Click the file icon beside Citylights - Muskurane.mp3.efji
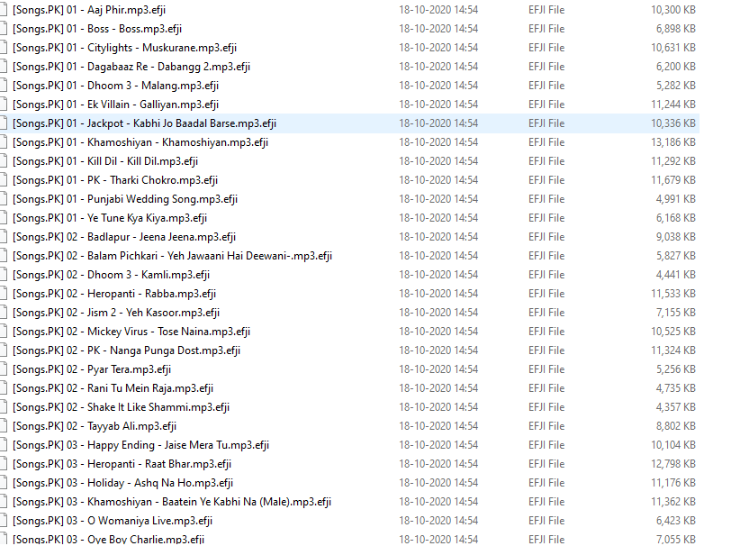The height and width of the screenshot is (555, 731). click(4, 48)
